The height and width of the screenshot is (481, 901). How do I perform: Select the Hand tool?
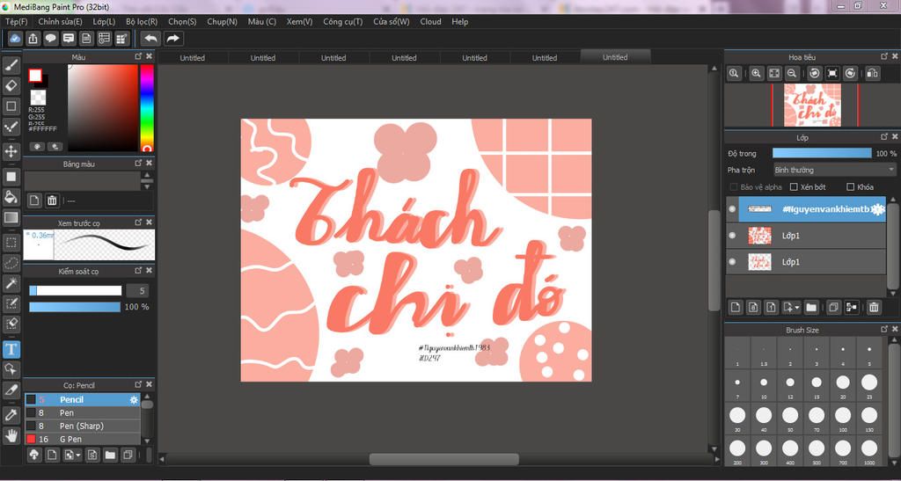tap(11, 435)
